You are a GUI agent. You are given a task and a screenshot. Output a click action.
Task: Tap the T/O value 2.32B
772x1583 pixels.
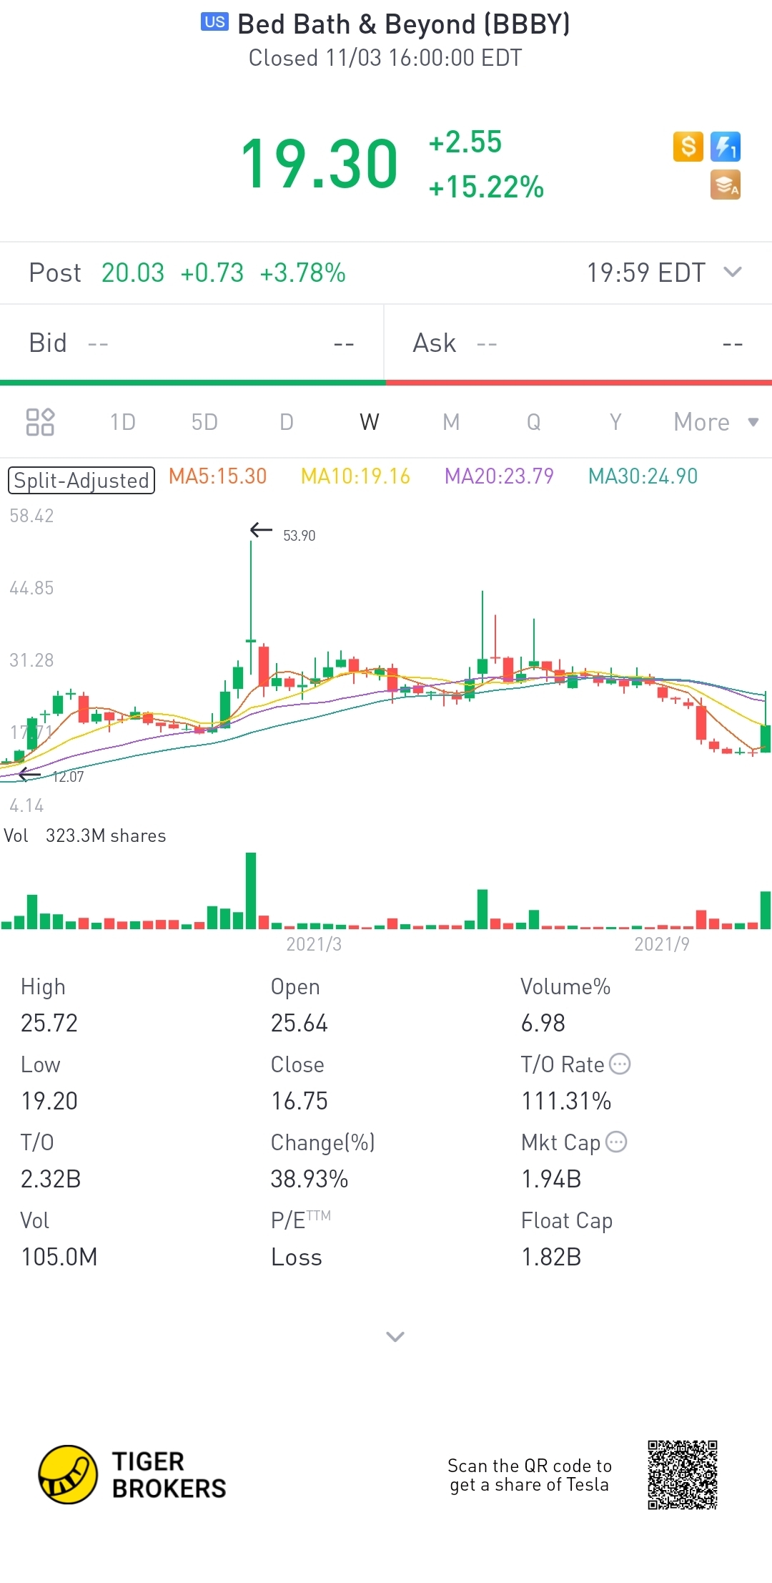coord(51,1179)
